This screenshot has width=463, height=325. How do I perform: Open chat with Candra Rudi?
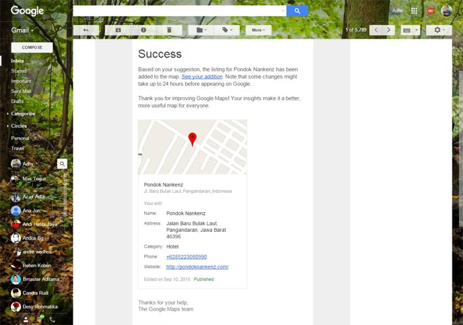tap(30, 293)
